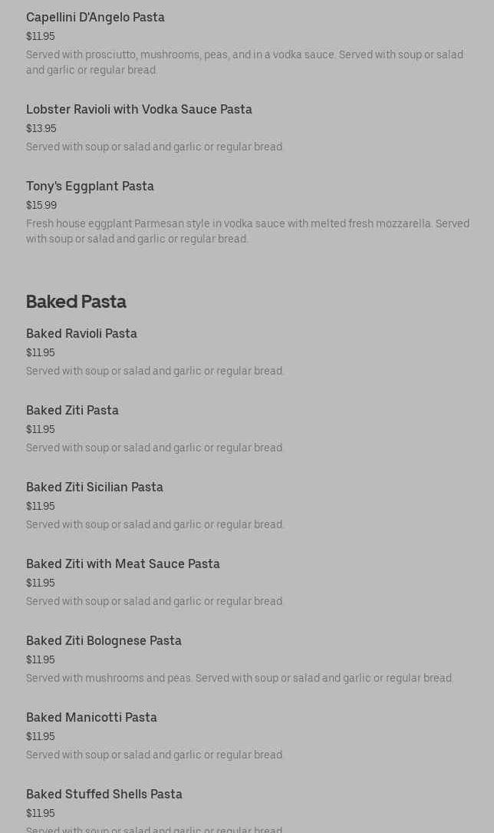The height and width of the screenshot is (833, 494).
Task: Click the description under Baked Ziti Sicilian Pasta
Action: [155, 524]
